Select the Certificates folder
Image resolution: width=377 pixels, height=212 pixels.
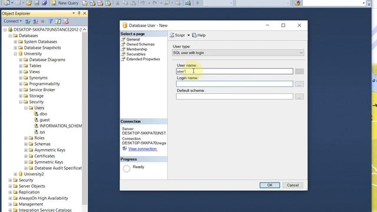(45, 155)
